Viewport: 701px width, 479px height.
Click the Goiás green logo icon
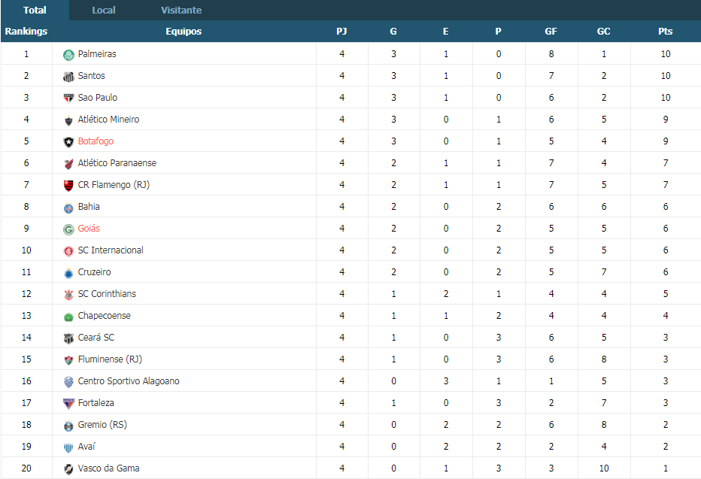click(68, 229)
